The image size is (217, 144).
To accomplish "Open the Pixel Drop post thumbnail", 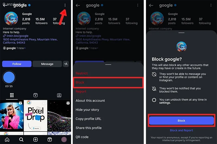I will click(x=36, y=115).
